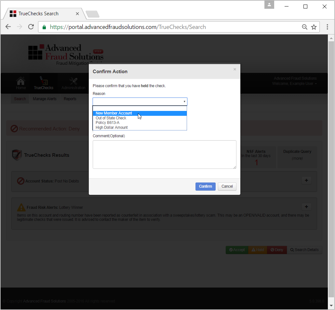335x310 pixels.
Task: Open the Chrome three-dot menu
Action: [x=327, y=27]
